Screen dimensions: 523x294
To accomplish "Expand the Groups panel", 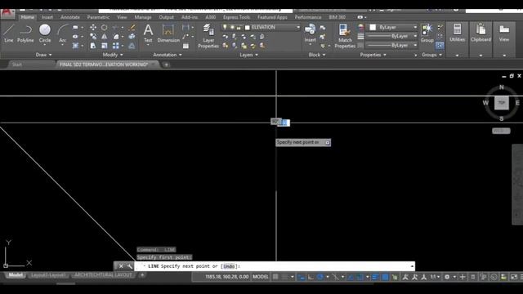I will click(432, 55).
